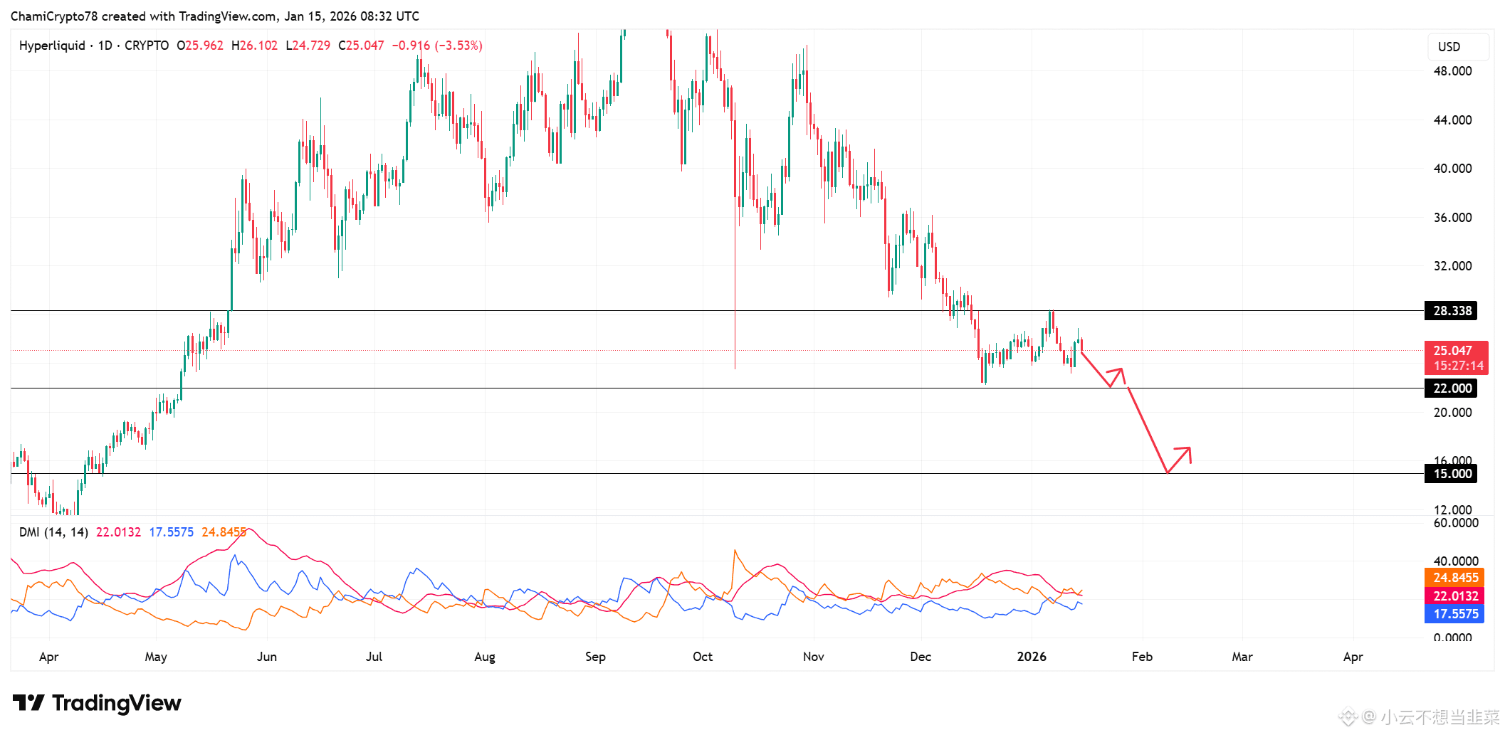Image resolution: width=1505 pixels, height=735 pixels.
Task: Click the 28.338 horizontal line price label
Action: click(1451, 311)
